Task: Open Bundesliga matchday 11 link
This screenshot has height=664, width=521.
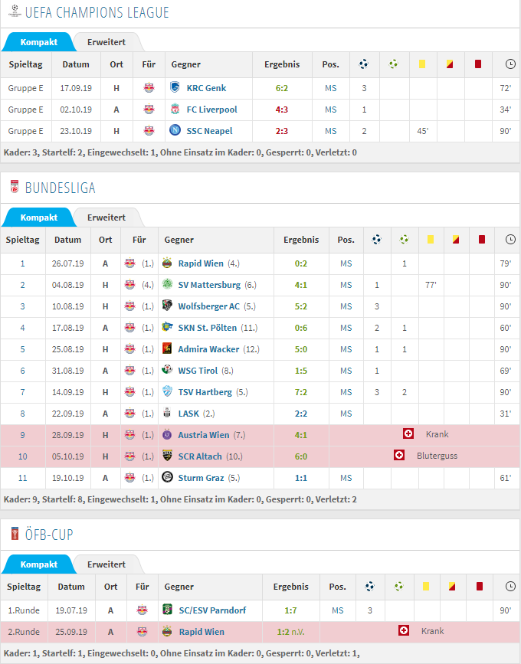Action: pos(22,478)
